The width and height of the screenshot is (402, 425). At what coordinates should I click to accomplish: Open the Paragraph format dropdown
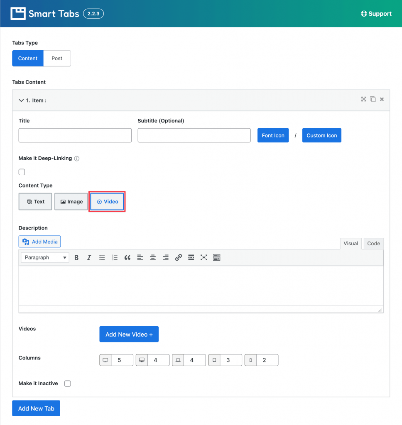(45, 257)
